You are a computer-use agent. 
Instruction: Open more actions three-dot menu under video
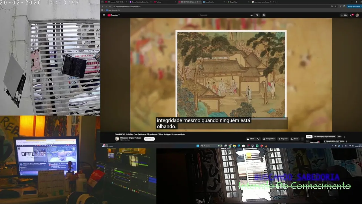pos(302,139)
